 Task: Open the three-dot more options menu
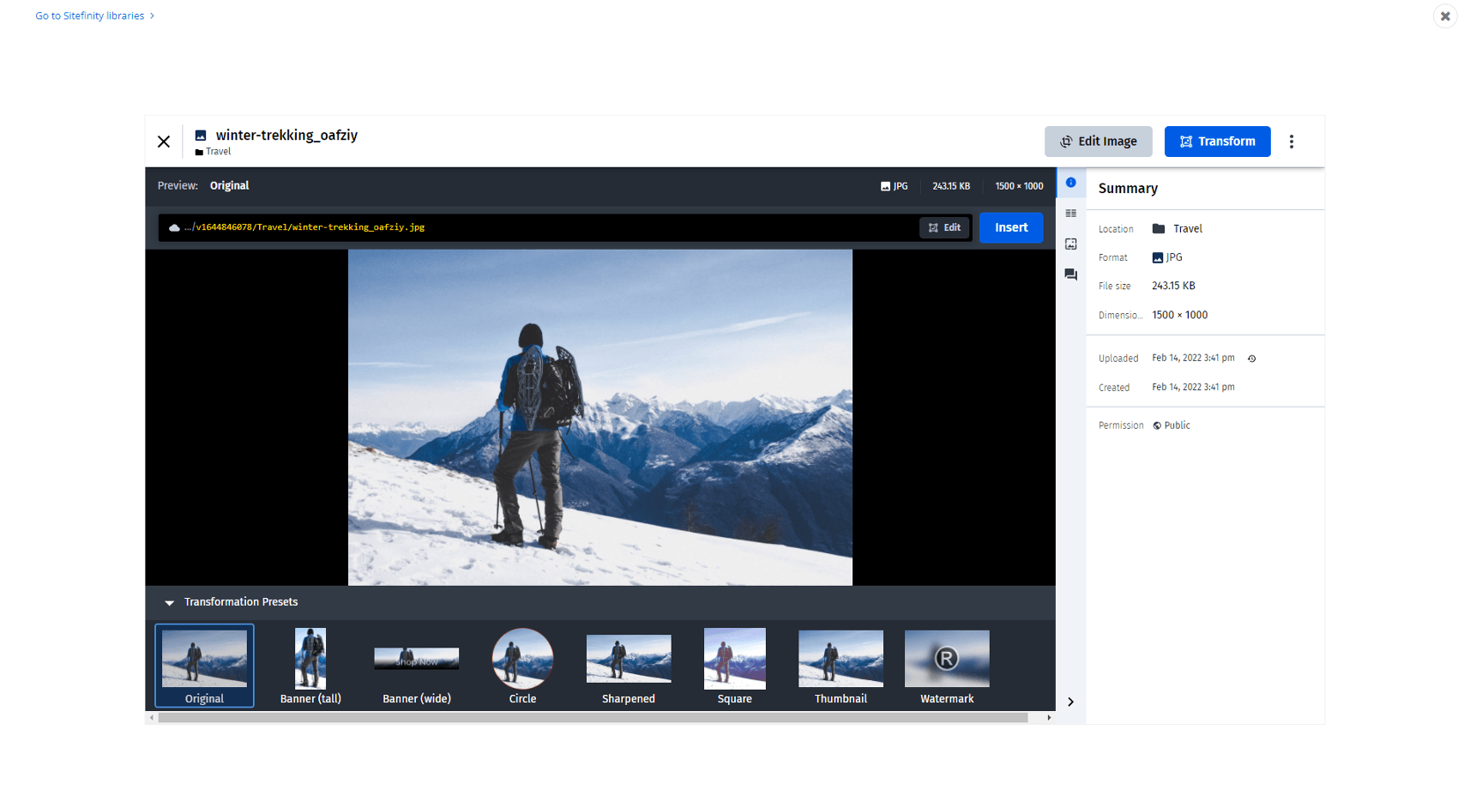pyautogui.click(x=1291, y=142)
